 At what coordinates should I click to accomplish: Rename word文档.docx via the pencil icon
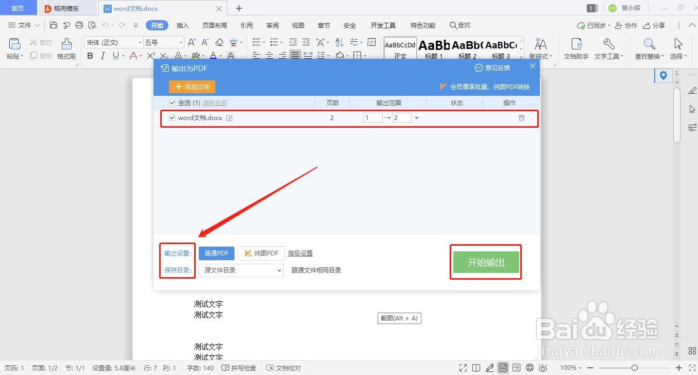tap(229, 117)
